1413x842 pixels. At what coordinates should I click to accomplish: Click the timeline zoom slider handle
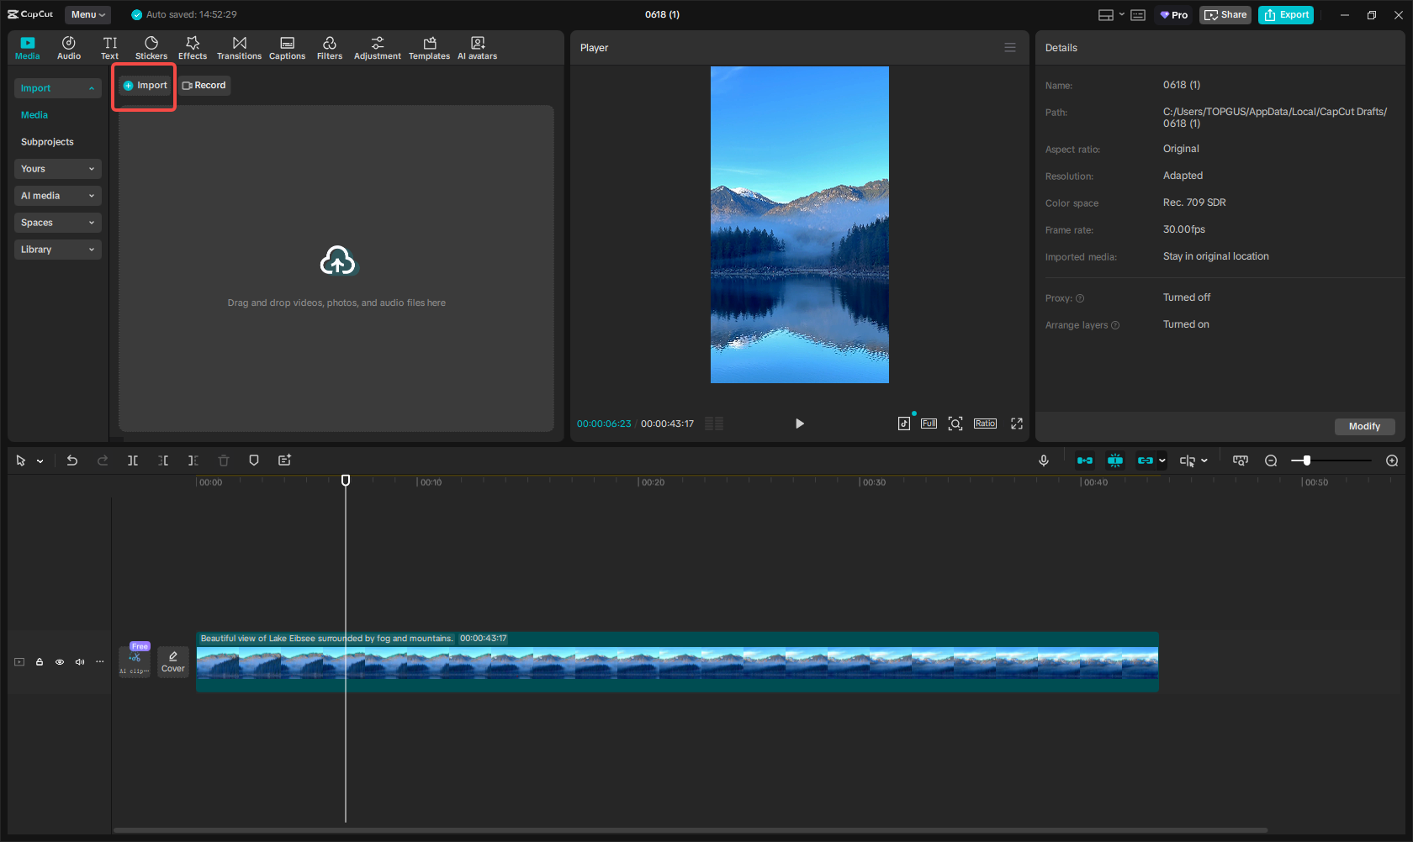(1306, 460)
